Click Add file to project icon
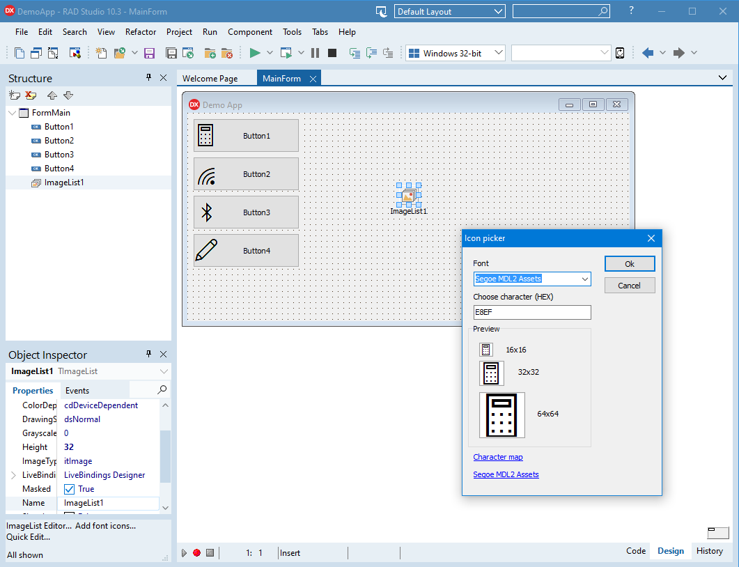The image size is (739, 567). click(210, 53)
